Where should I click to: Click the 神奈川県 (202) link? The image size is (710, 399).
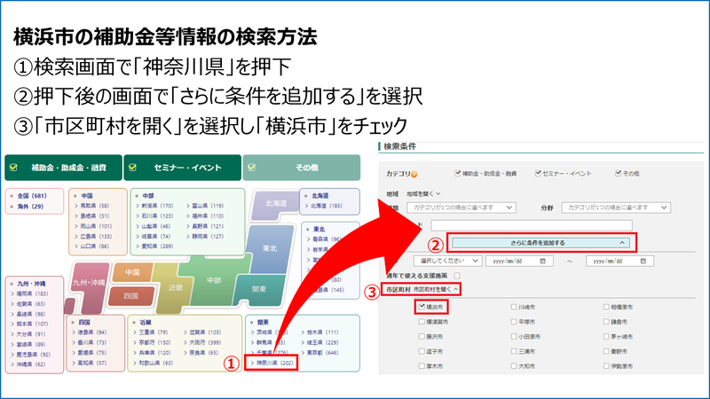(273, 364)
